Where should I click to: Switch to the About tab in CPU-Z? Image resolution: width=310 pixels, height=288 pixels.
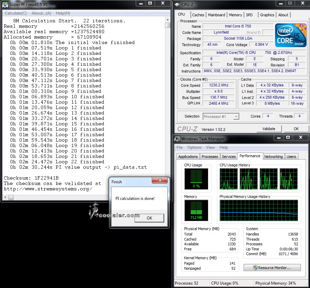click(x=283, y=15)
